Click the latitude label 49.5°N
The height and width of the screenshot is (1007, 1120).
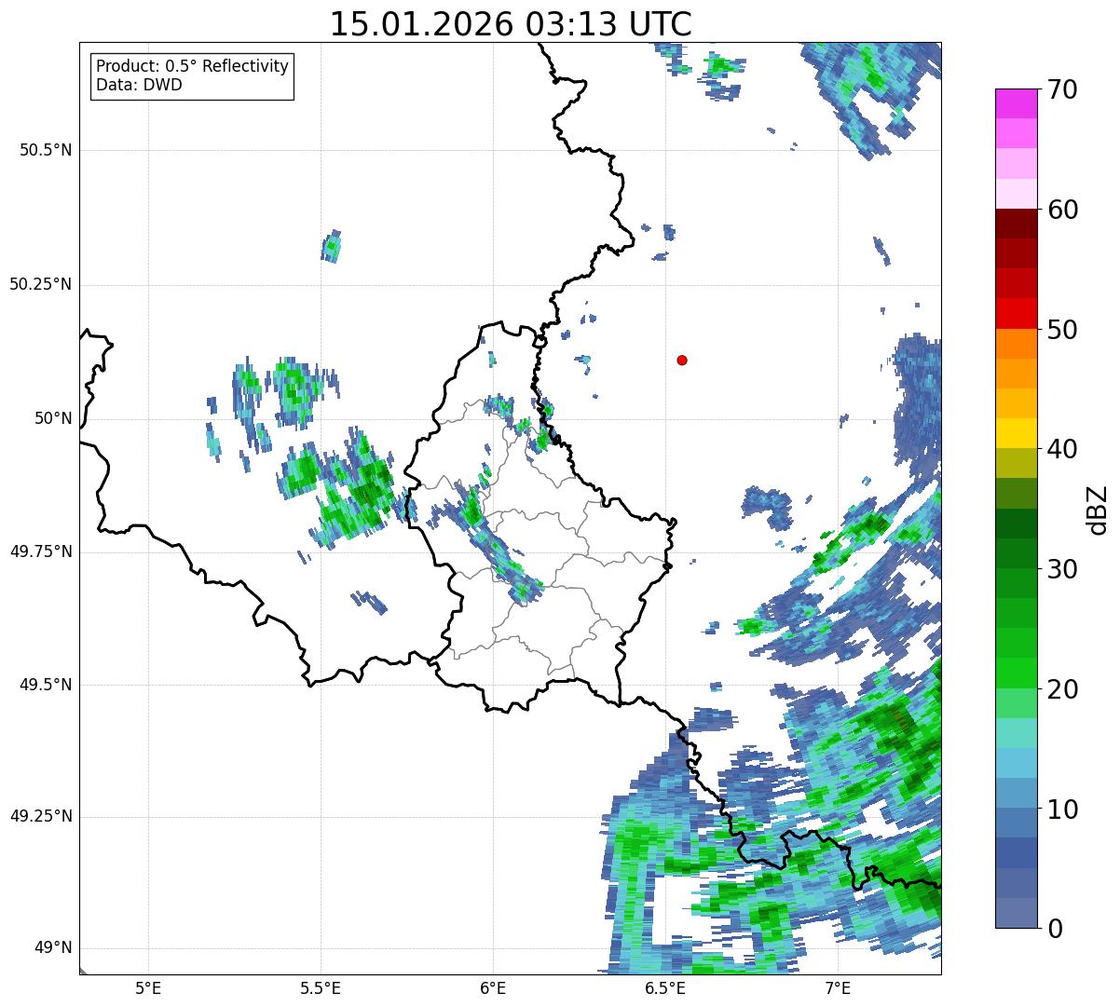point(46,685)
